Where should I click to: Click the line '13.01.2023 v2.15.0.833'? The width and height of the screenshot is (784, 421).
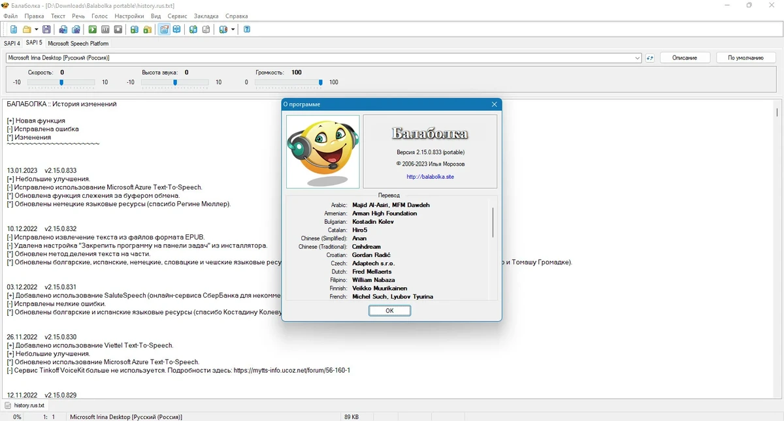coord(42,170)
